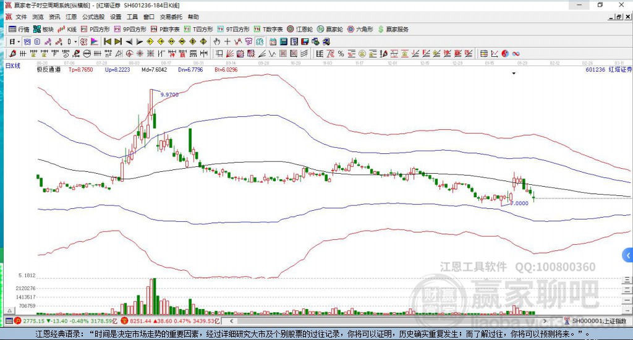This screenshot has height=340, width=633.
Task: Click the red star-burst tool icon
Action: [140, 54]
